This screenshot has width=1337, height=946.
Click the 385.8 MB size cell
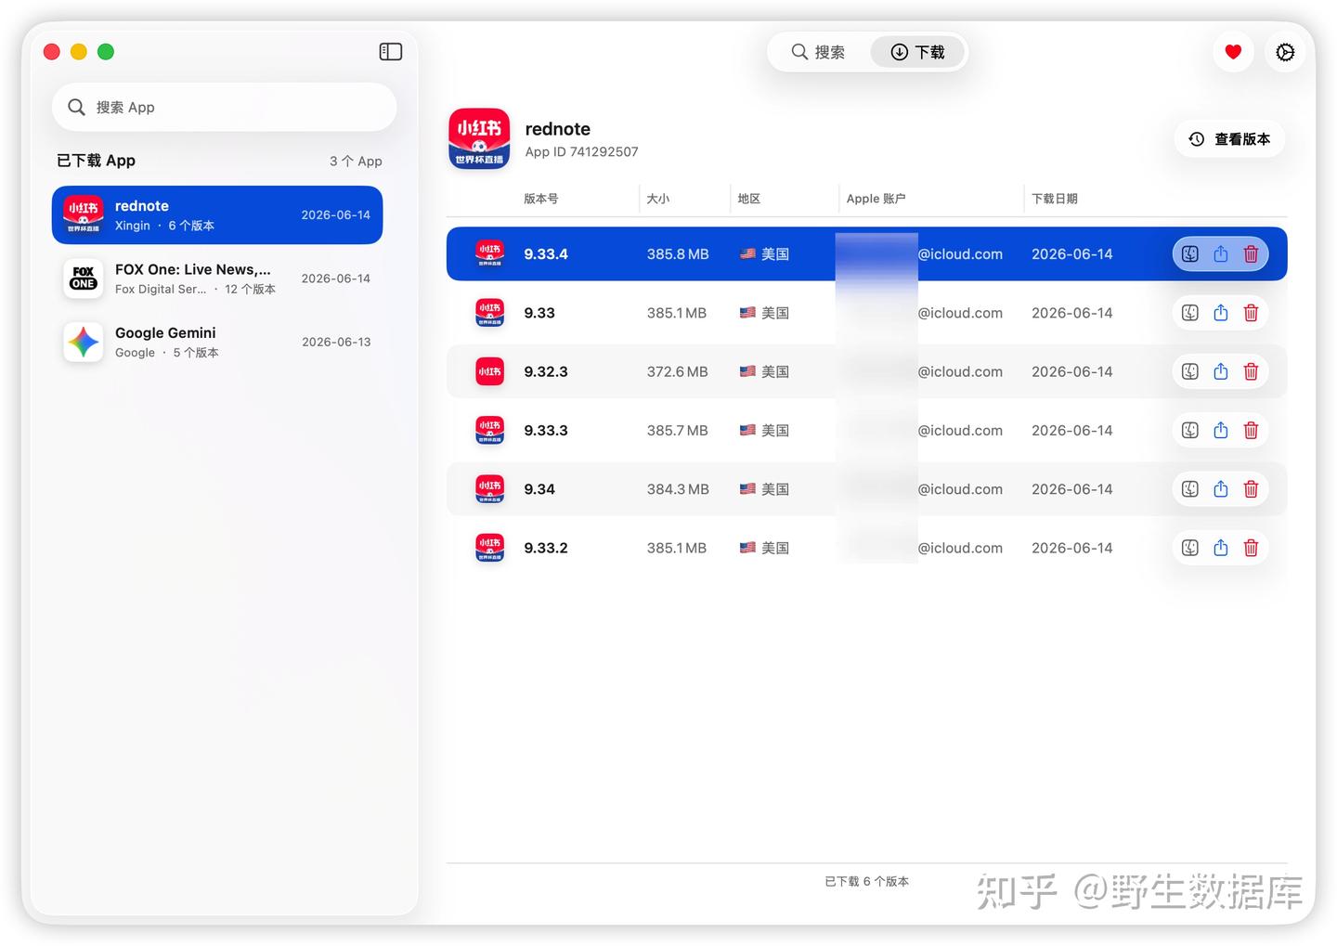pyautogui.click(x=678, y=254)
